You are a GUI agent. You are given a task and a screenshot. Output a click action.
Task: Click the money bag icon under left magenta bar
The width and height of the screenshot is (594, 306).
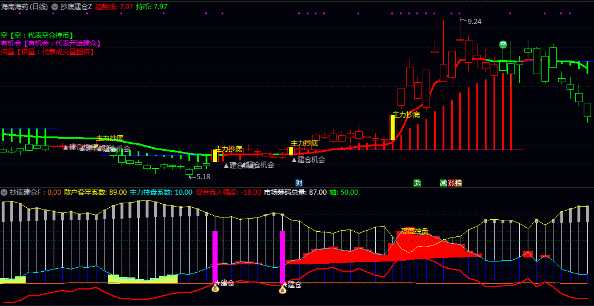[x=215, y=289]
